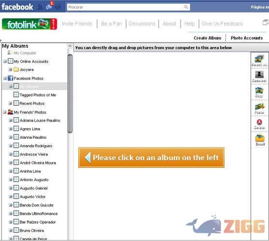
Task: Click the red Delete icon
Action: click(x=259, y=122)
